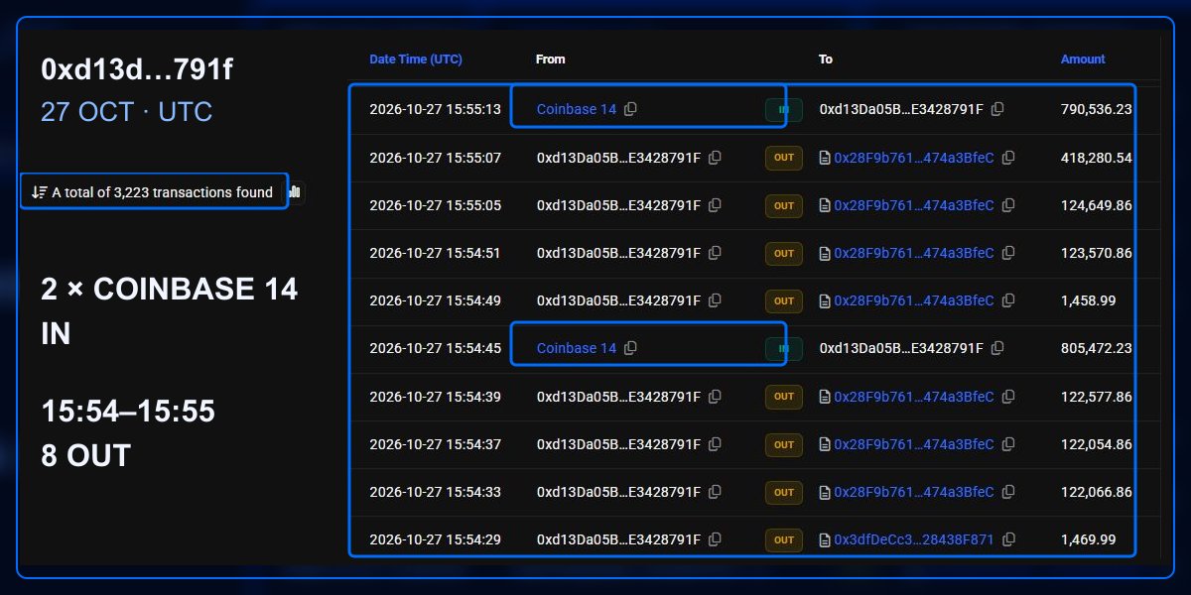1191x595 pixels.
Task: Click the sort icon before transactions found
Action: [40, 192]
